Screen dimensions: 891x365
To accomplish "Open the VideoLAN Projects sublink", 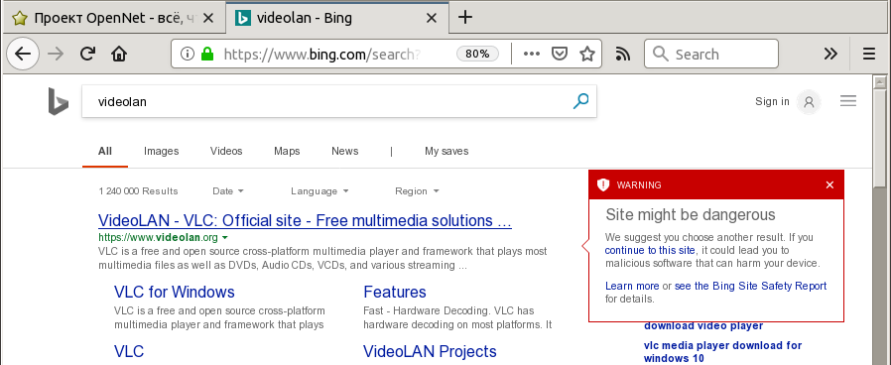I will click(x=431, y=351).
